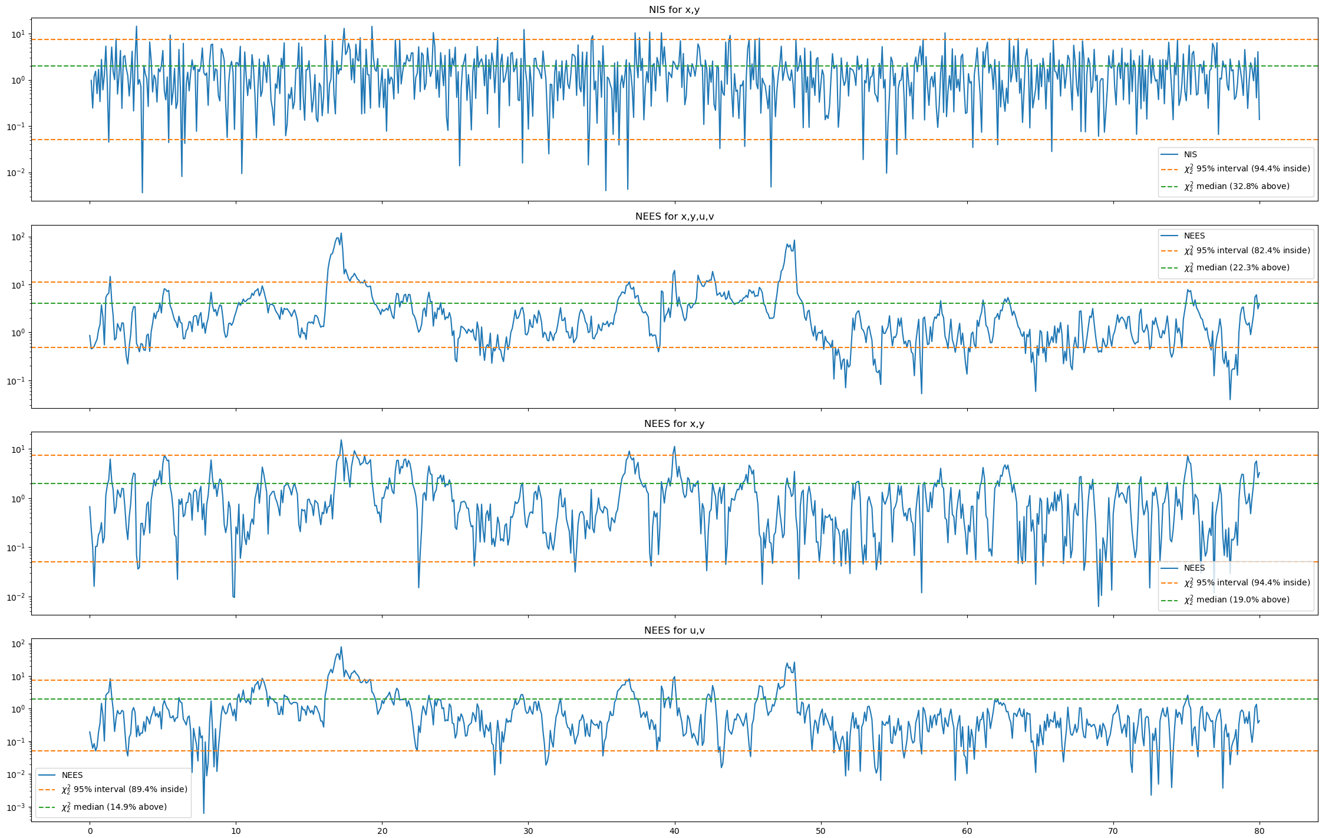Click the '94.4% inside' legend entry in NIS plot

[1247, 169]
